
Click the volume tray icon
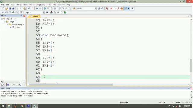pos(180,106)
